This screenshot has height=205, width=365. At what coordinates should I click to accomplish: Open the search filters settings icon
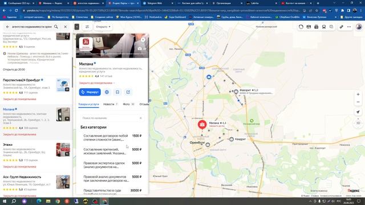(87, 27)
